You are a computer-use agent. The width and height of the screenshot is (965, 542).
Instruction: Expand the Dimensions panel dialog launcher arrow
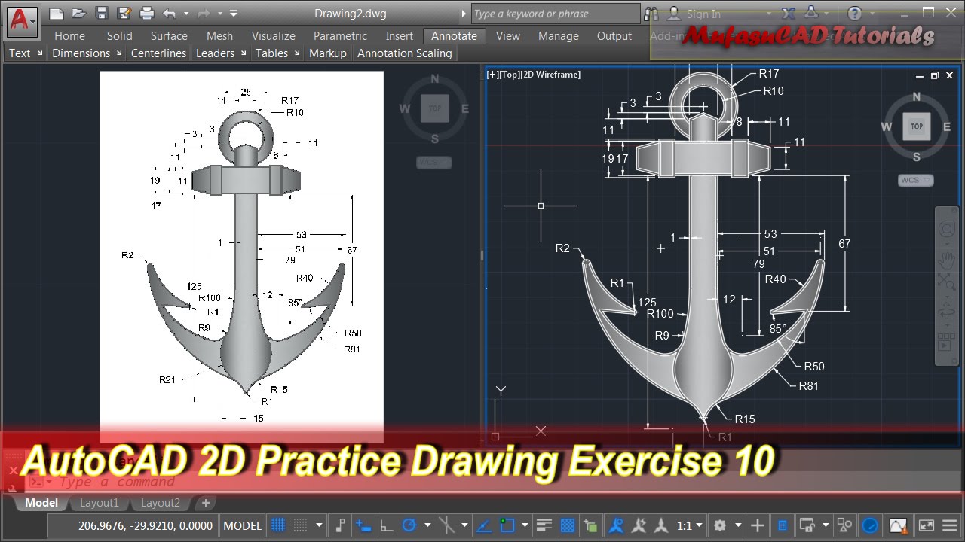pos(119,53)
